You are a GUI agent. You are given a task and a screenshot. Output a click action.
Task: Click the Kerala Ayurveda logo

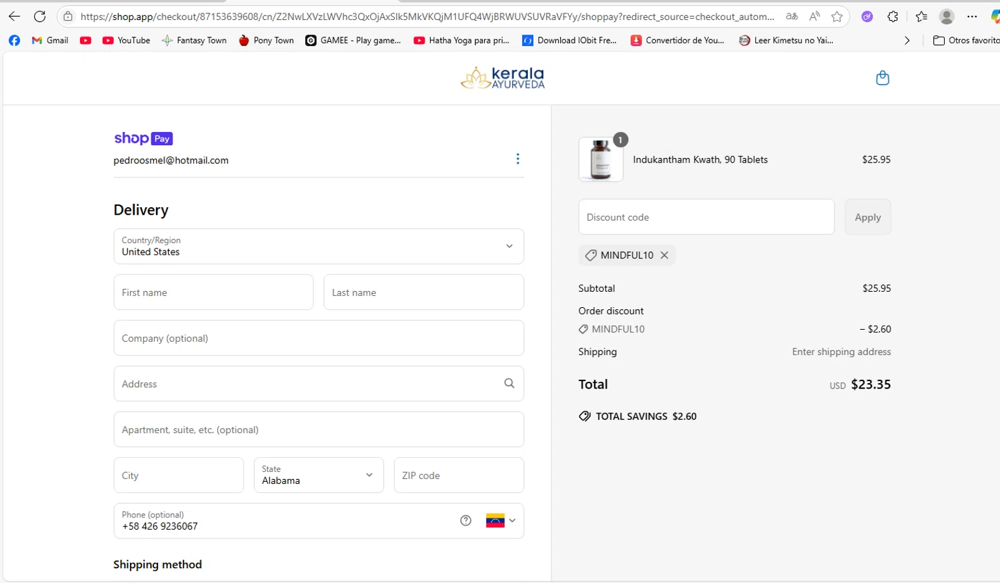503,78
